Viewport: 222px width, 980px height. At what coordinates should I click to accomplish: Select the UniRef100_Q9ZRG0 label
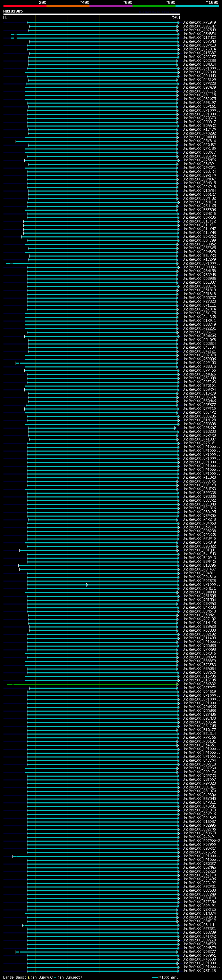pos(199,769)
